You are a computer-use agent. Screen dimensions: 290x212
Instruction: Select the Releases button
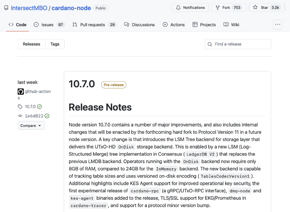click(32, 44)
